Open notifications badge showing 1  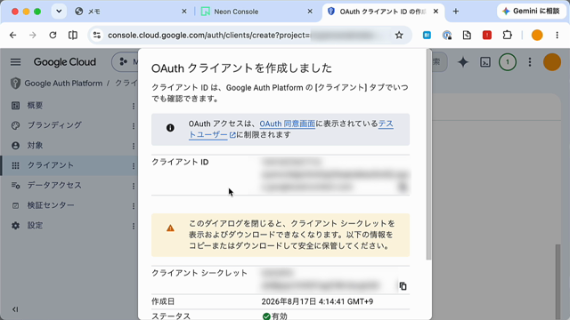(x=508, y=62)
